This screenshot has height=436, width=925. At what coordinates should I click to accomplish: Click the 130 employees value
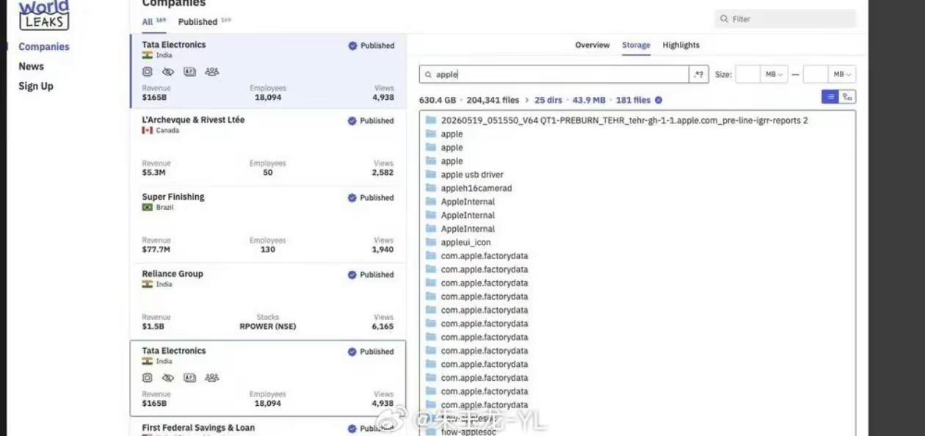pos(268,250)
